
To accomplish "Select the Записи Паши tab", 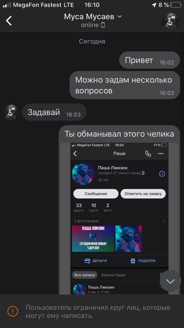I will [113, 275].
